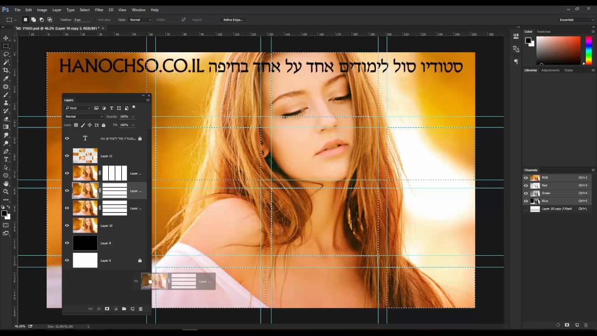Toggle visibility of the RGB channel

526,178
